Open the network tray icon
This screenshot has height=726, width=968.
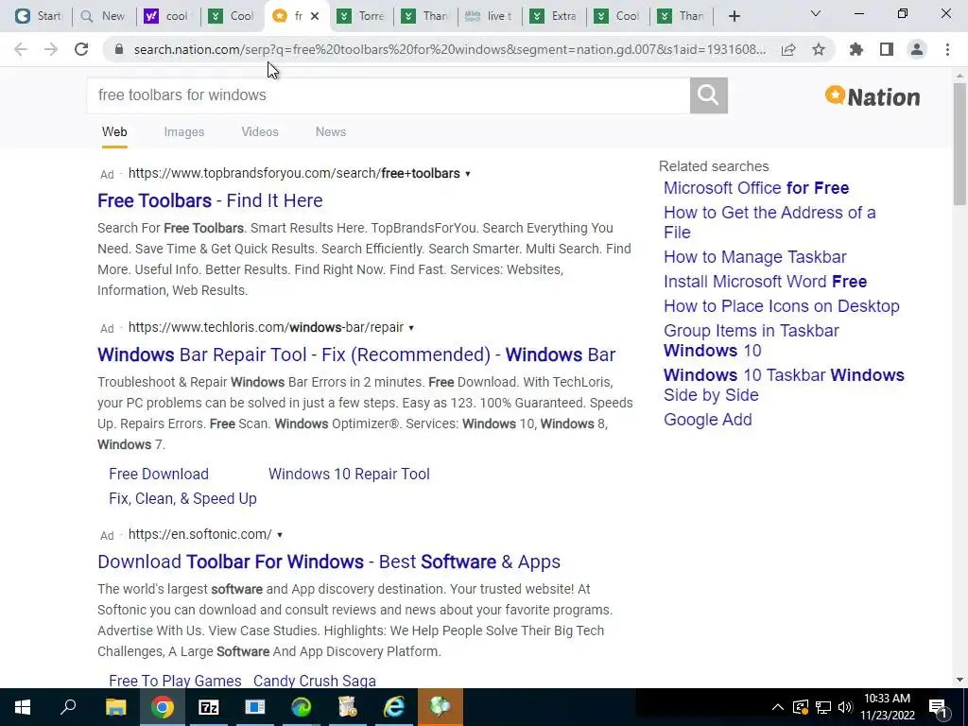coord(823,707)
